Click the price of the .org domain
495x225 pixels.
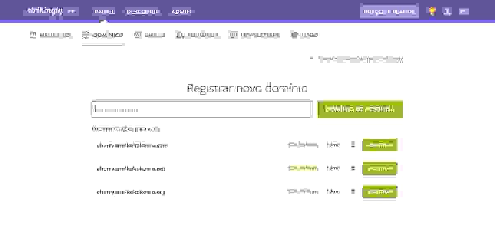click(x=303, y=192)
